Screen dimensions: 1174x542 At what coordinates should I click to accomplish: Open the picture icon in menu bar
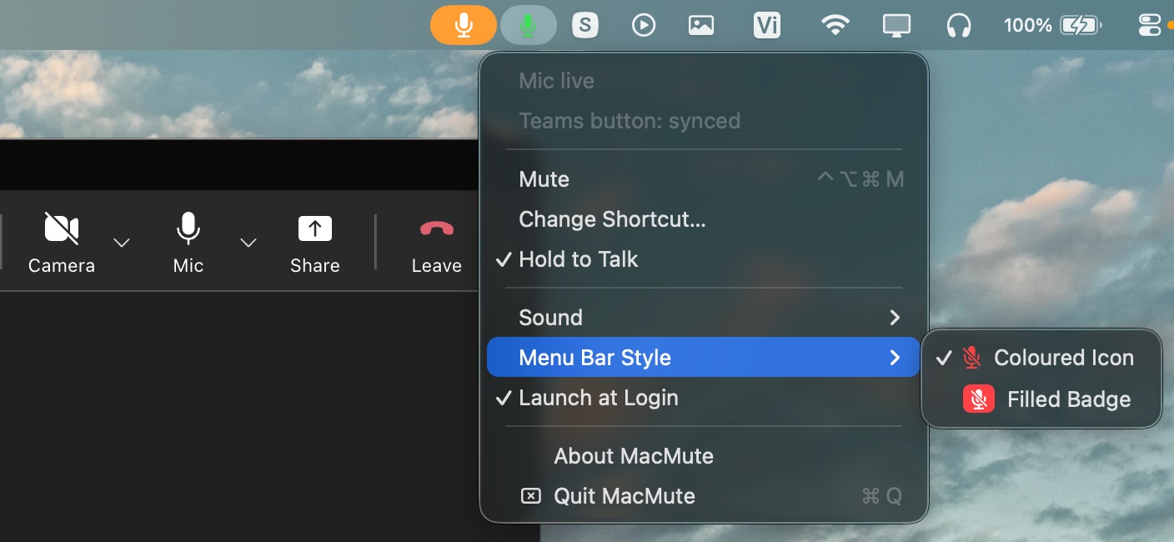click(701, 25)
